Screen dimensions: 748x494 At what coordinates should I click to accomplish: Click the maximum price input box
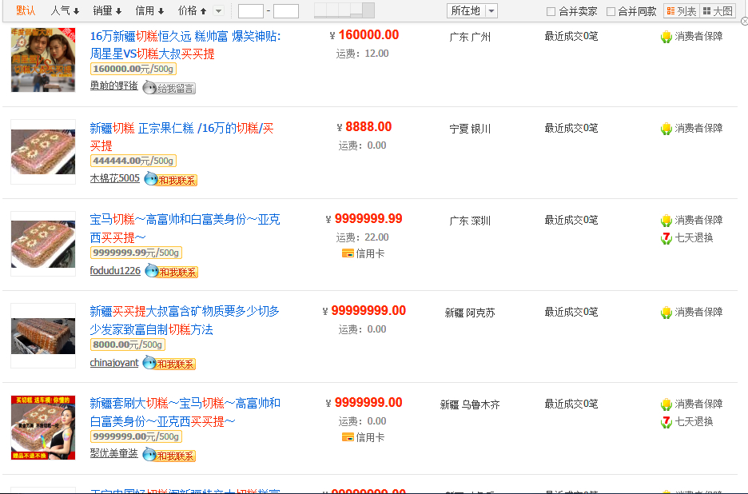tap(286, 11)
